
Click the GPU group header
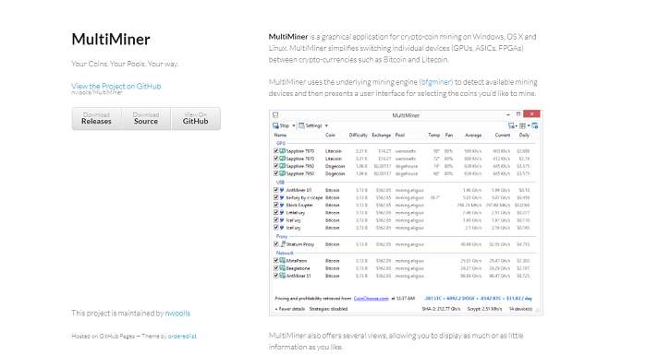coord(280,143)
